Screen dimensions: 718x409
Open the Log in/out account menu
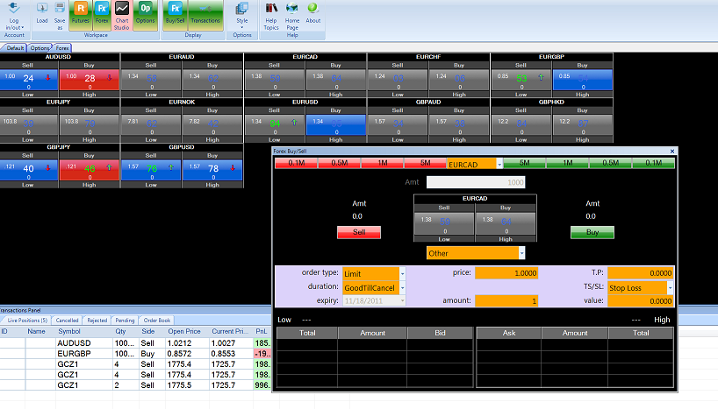[x=14, y=16]
